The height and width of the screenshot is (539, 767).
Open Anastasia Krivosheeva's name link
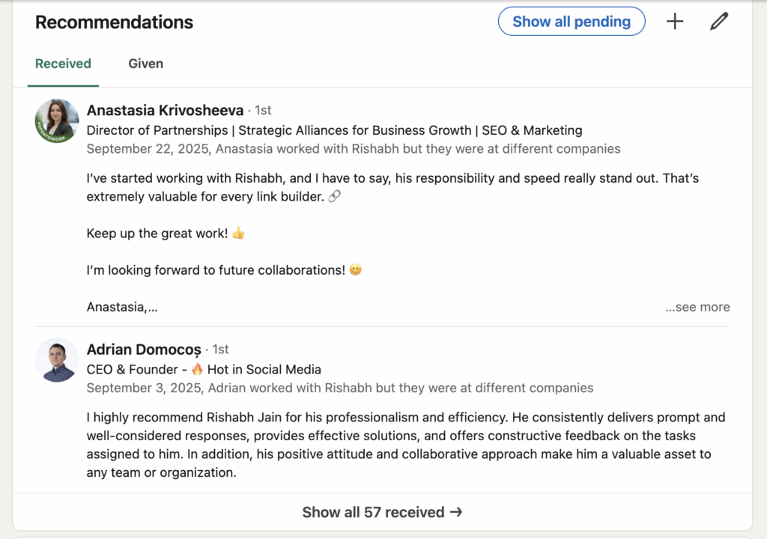click(x=165, y=110)
